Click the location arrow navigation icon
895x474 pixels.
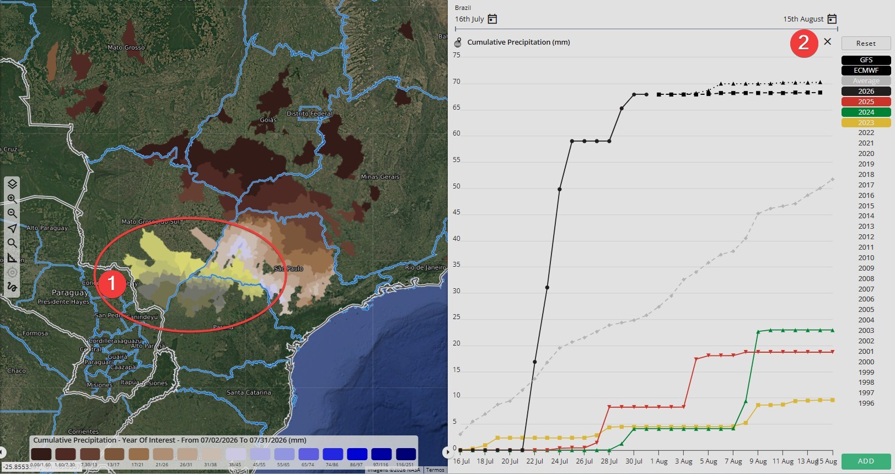(12, 228)
